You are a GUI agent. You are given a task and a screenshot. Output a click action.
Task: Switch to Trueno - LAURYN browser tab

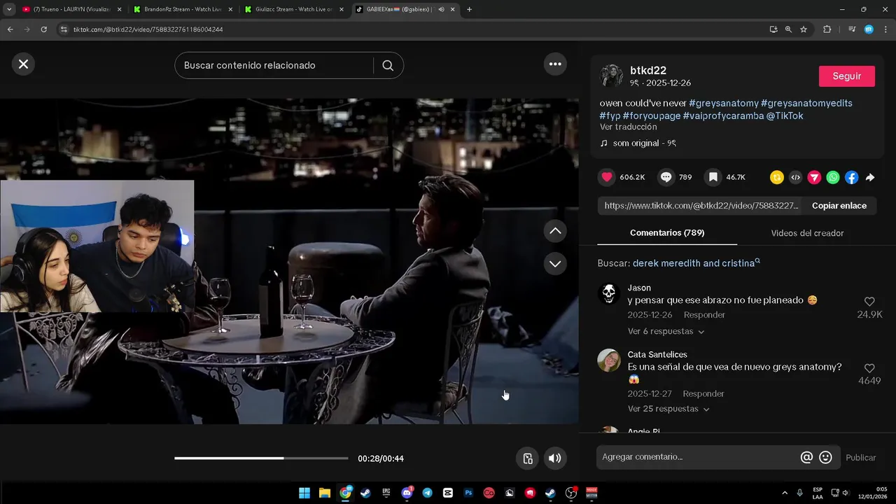coord(71,9)
